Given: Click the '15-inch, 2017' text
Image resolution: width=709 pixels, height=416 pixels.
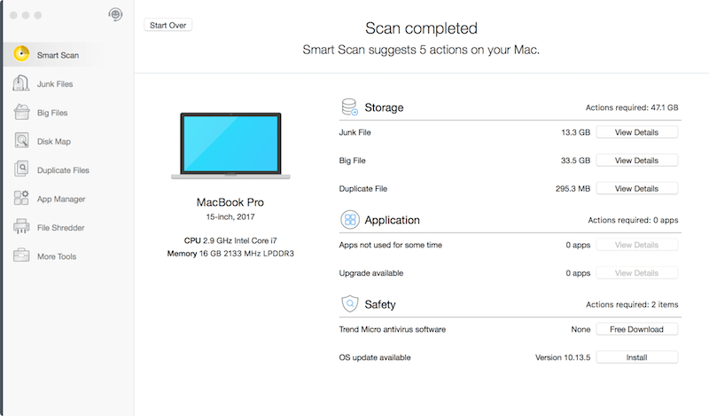Looking at the screenshot, I should click(x=230, y=216).
